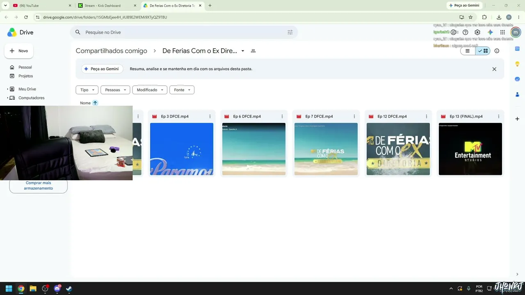Open Gemini sparkle icon in Drive header

point(490,32)
